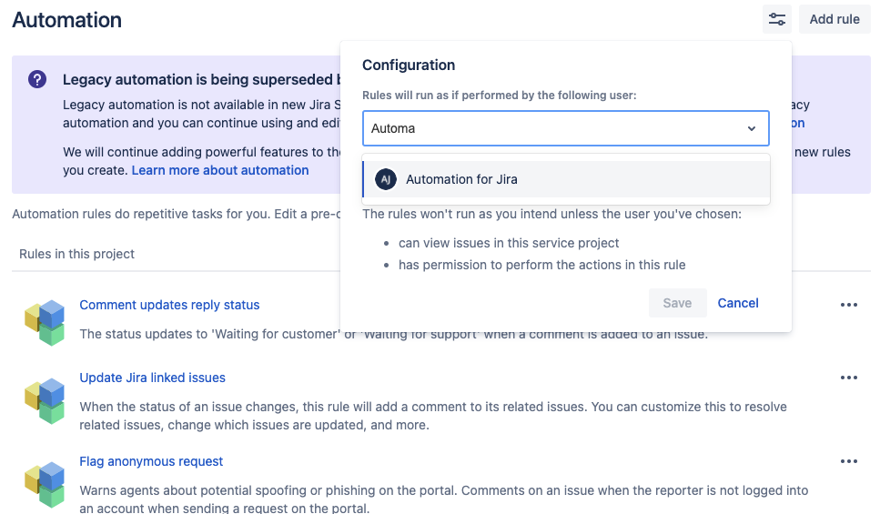Cancel the Configuration dialog
Screen dimensions: 880x514
coord(737,303)
